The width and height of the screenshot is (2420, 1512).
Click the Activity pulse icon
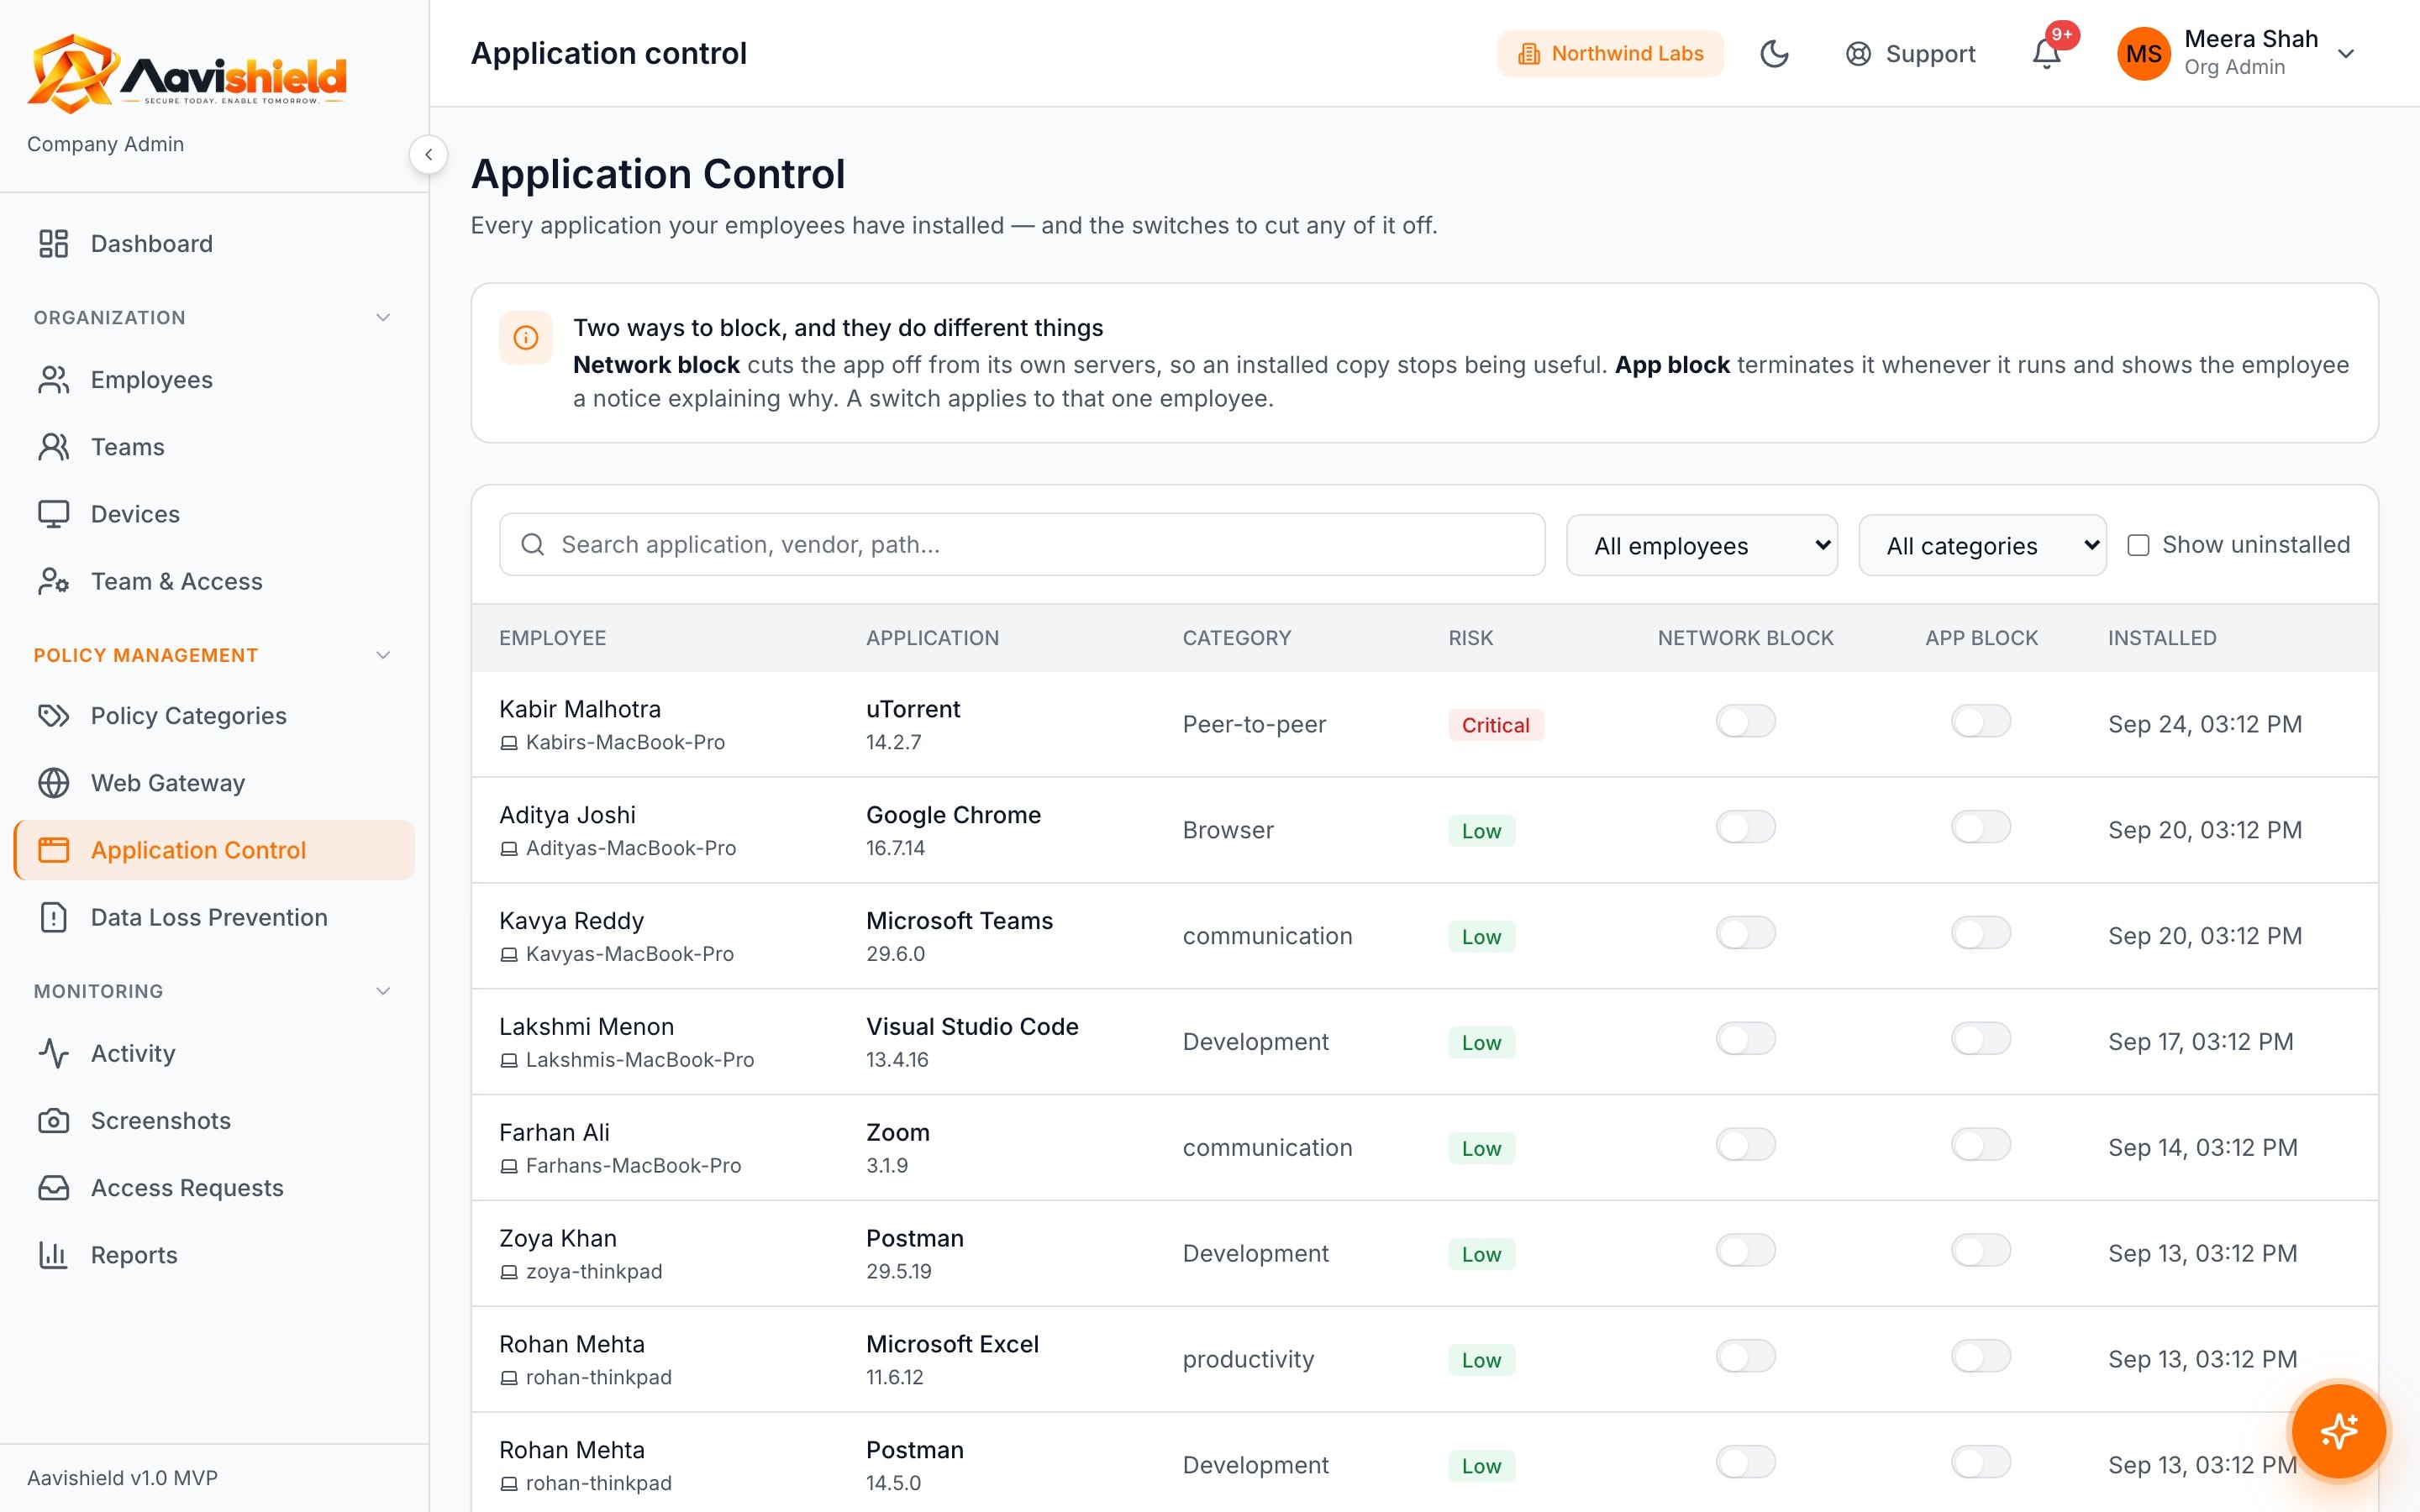pos(53,1053)
